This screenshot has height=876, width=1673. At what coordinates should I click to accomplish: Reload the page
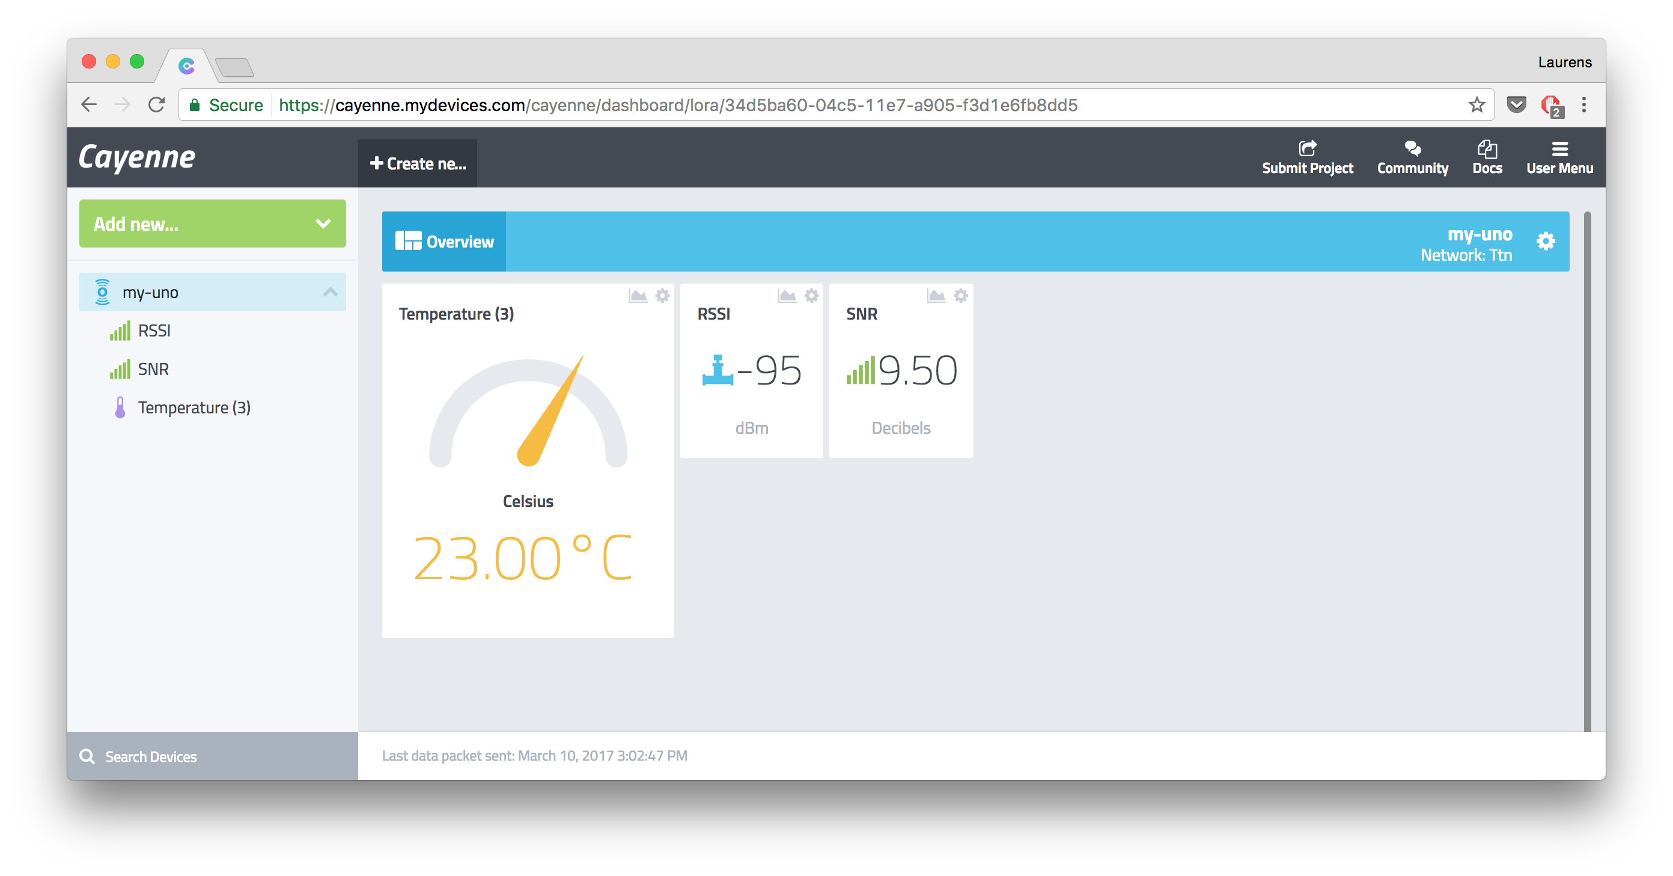point(156,105)
